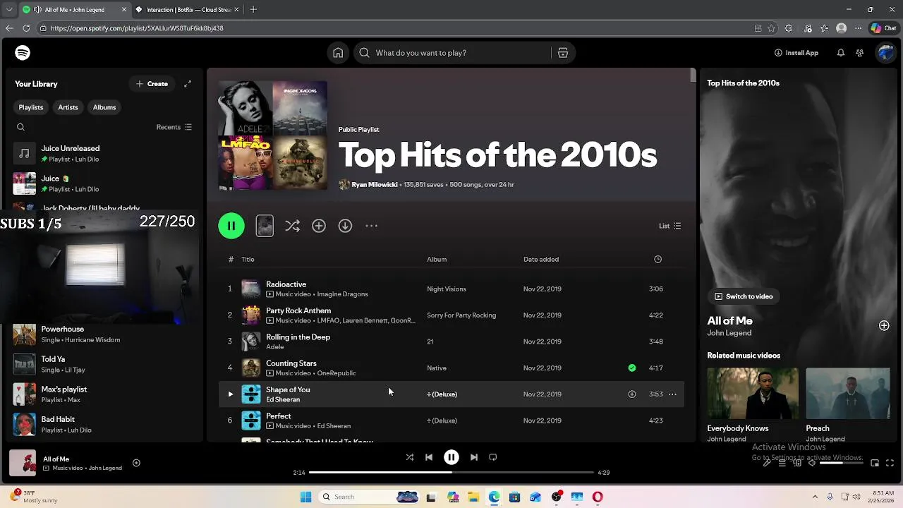Click the playlist preview thumbnail beside pause button
903x508 pixels.
(x=265, y=226)
